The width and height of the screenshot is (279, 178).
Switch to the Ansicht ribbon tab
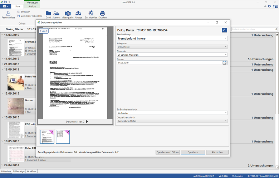(32, 6)
